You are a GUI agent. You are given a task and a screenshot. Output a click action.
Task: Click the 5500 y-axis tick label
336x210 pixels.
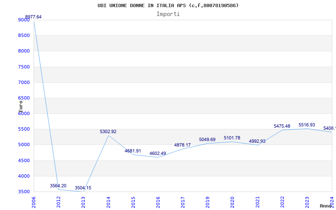click(24, 129)
